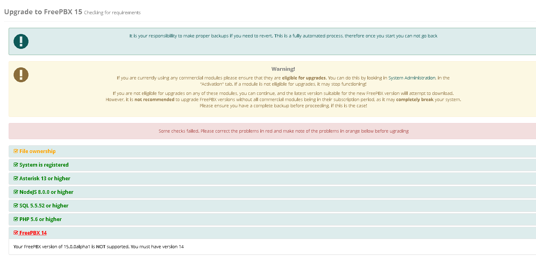
Task: Click the check icon beside SQL 5.5.52 or higher
Action: 16,206
